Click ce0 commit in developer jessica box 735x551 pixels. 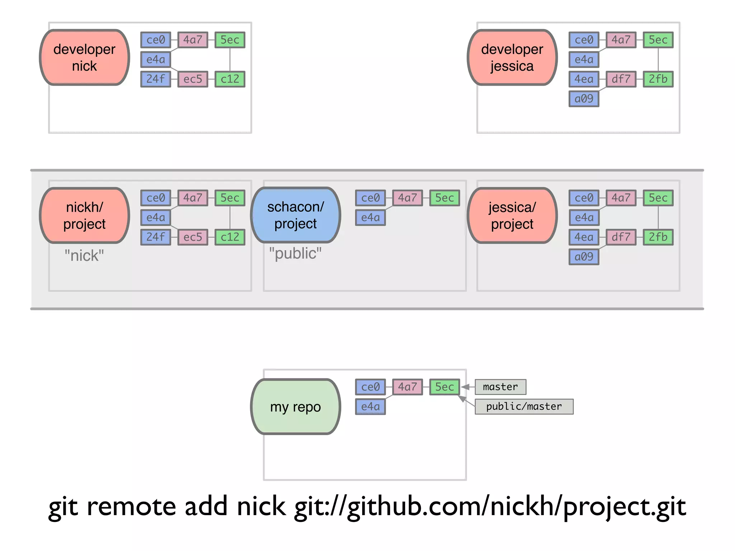tap(584, 39)
